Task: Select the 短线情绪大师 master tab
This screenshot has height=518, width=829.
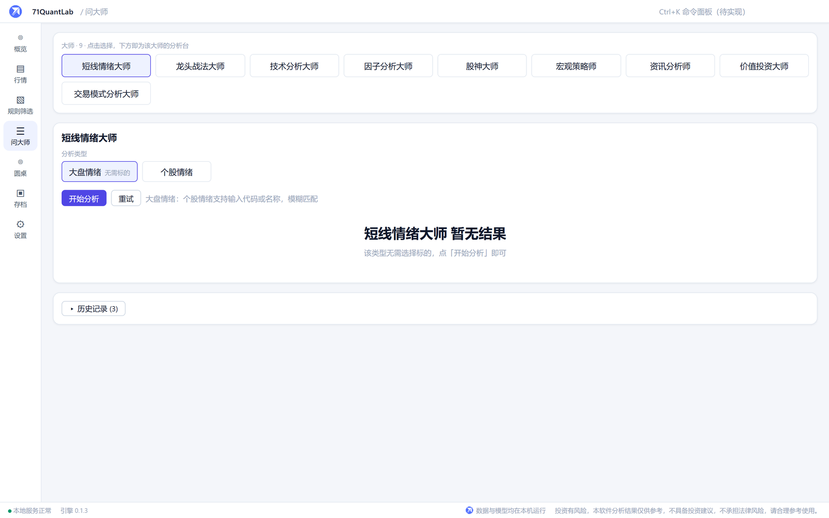Action: 106,66
